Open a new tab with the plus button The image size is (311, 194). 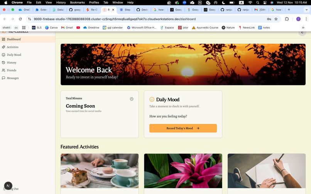click(289, 10)
